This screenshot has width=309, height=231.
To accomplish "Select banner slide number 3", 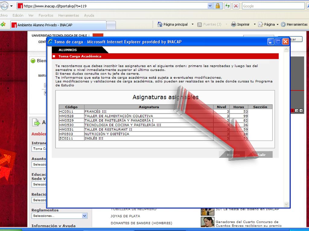I will [x=297, y=111].
